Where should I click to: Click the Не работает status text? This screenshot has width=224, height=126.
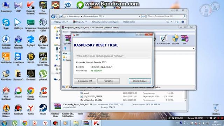(x=96, y=71)
